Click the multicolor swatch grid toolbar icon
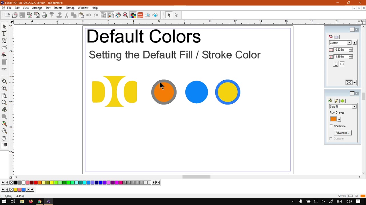This screenshot has width=366, height=205. [x=133, y=15]
